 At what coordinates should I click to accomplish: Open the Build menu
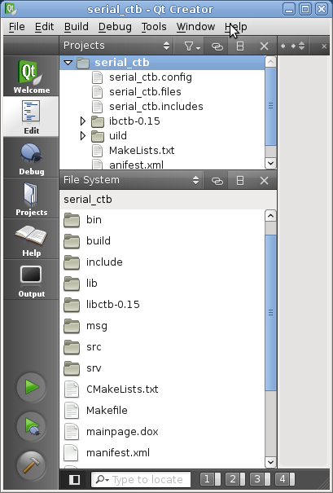click(x=77, y=27)
